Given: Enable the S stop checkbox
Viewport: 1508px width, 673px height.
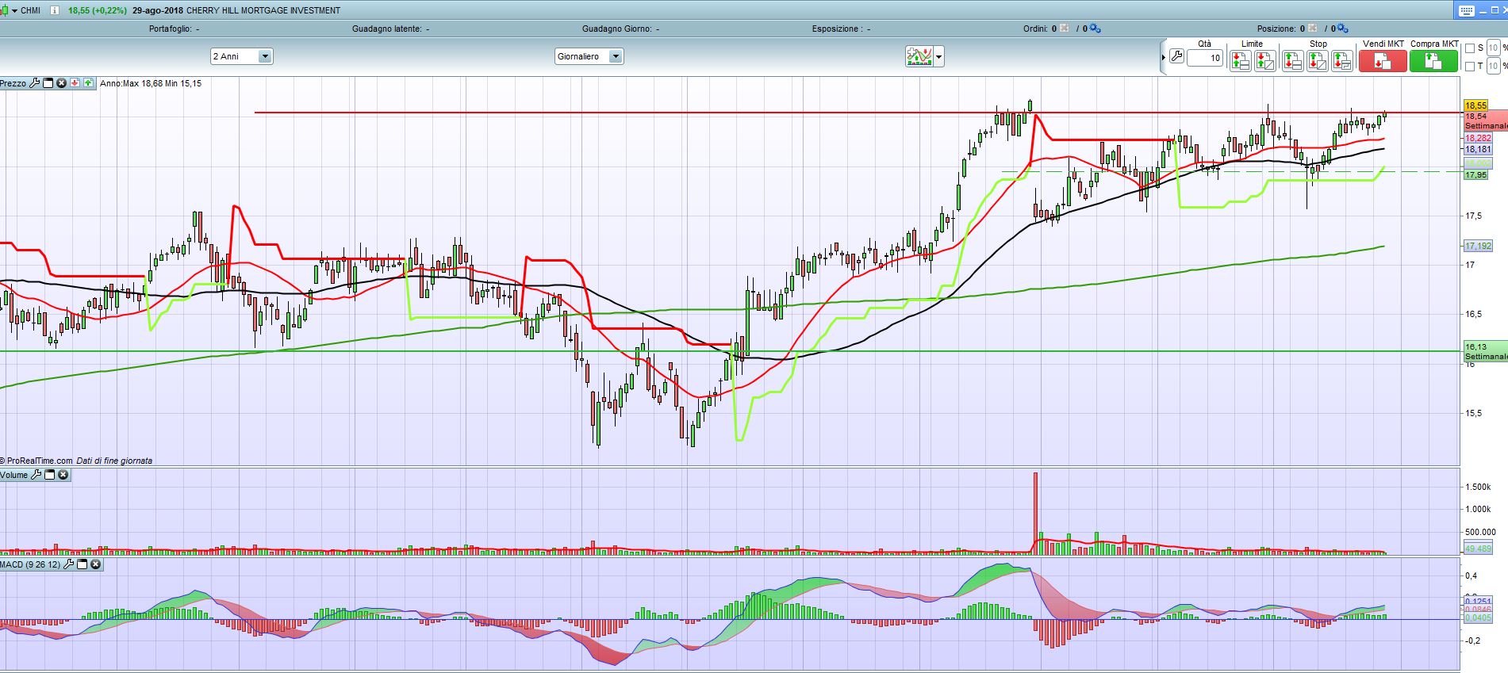Looking at the screenshot, I should point(1469,48).
